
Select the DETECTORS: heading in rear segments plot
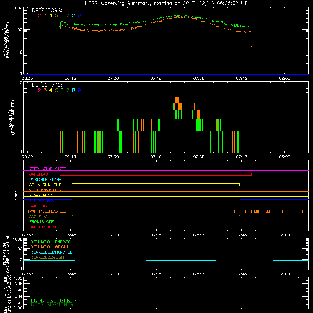coord(47,85)
